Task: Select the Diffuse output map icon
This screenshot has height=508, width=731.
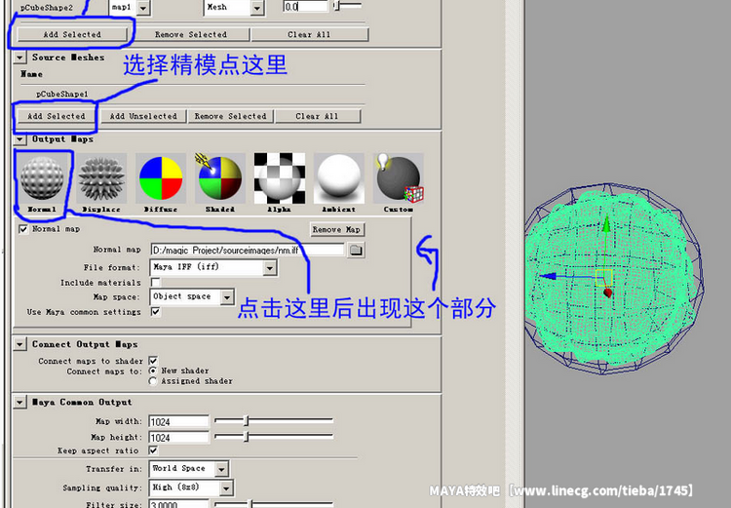Action: (x=161, y=178)
